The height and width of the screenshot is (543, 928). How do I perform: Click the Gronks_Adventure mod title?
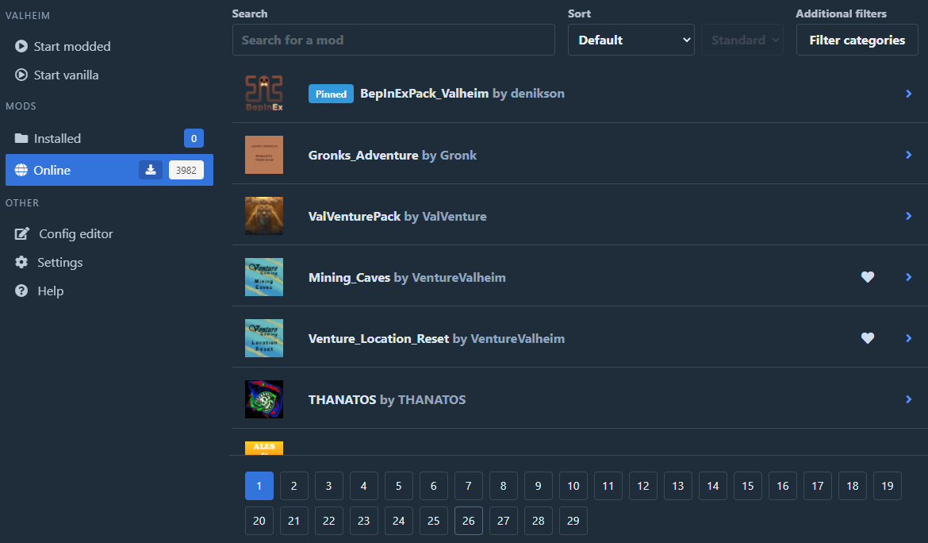coord(363,155)
